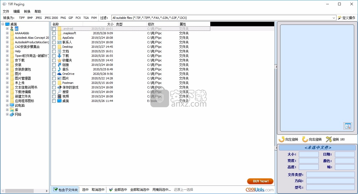The image size is (358, 194).
Task: Click the 选中 button
Action: [85, 189]
